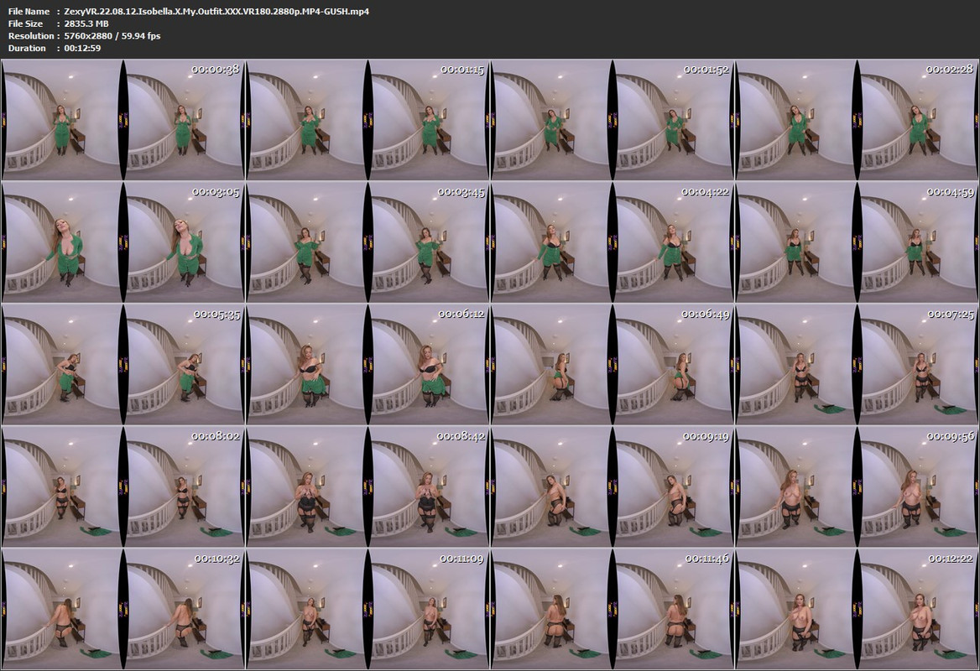The height and width of the screenshot is (671, 980).
Task: Pick the preview frame at 00:06:12
Action: [367, 364]
